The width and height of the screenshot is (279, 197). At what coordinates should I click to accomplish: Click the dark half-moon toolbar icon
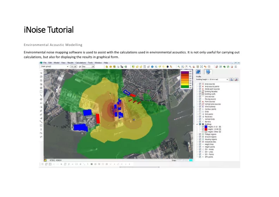[x=167, y=67]
